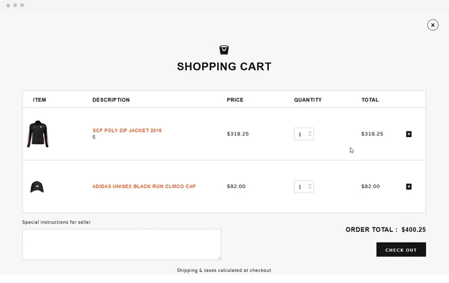Click the Special instructions for seller label
This screenshot has width=449, height=283.
[57, 222]
